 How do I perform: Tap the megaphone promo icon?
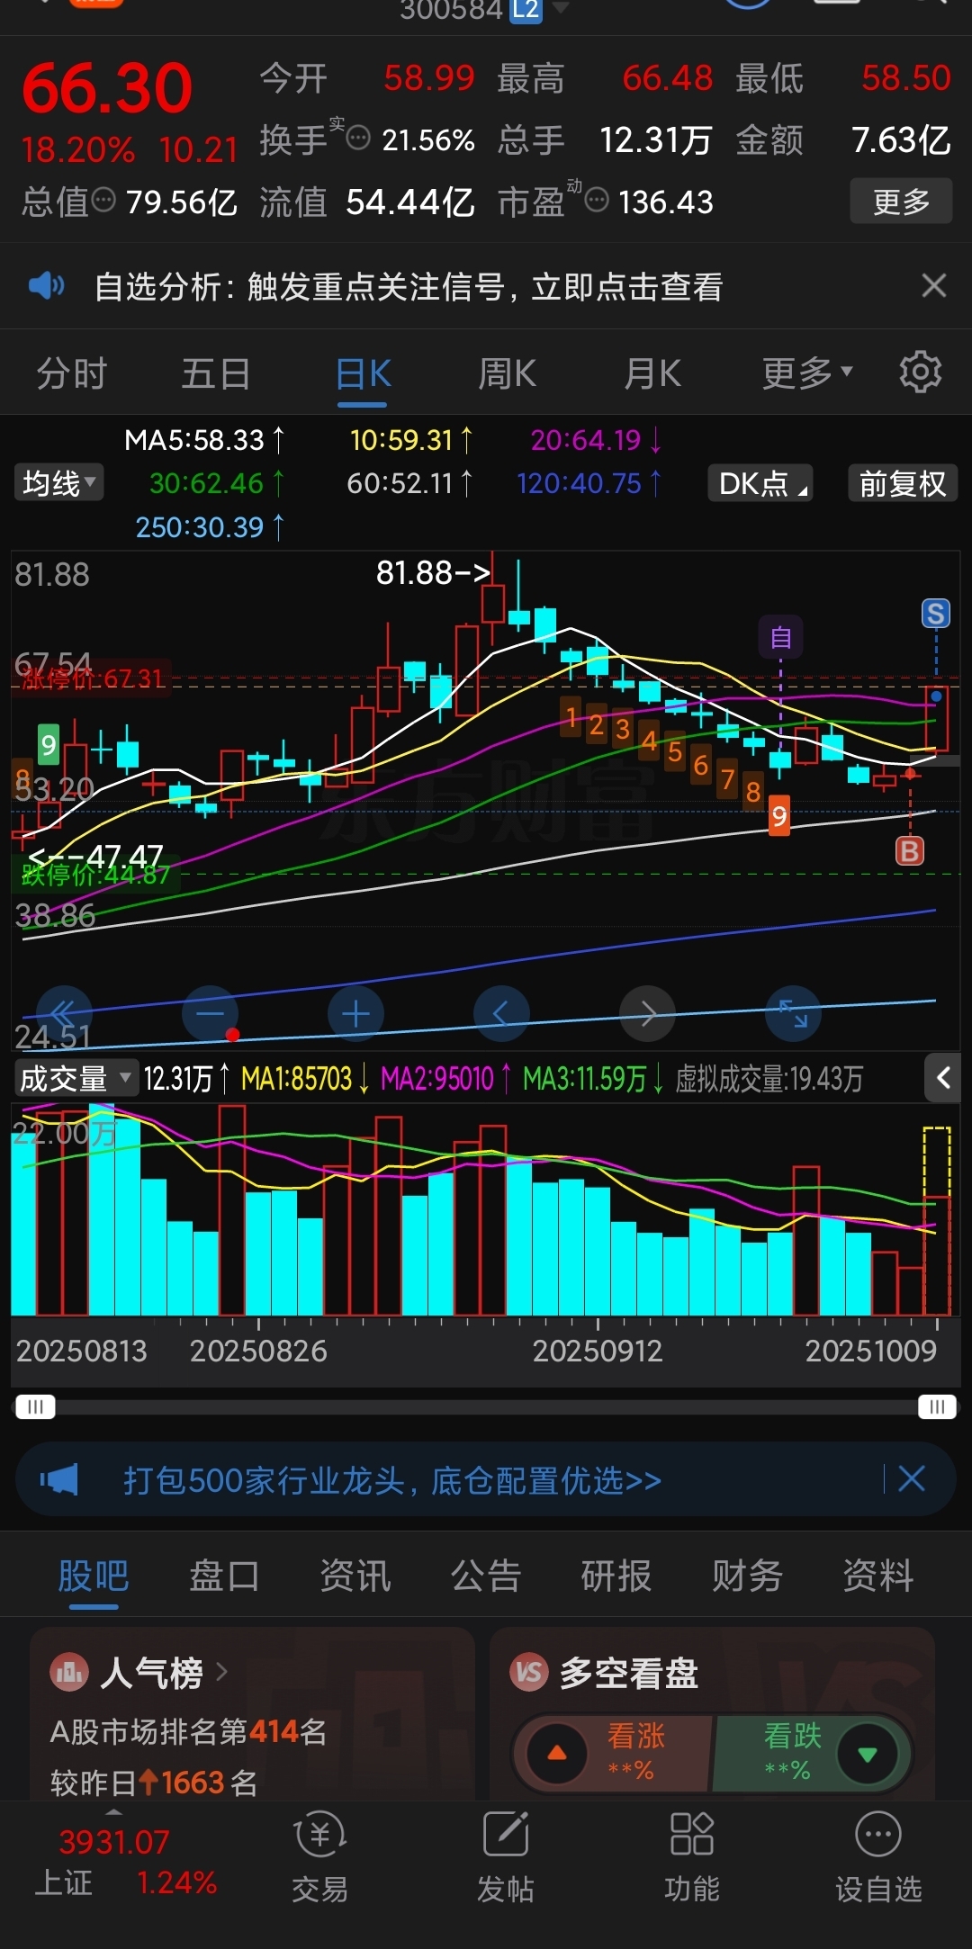click(x=59, y=1479)
